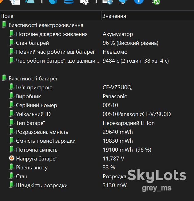Click the green arrows update toolbar icon
This screenshot has width=194, height=201.
156,2
